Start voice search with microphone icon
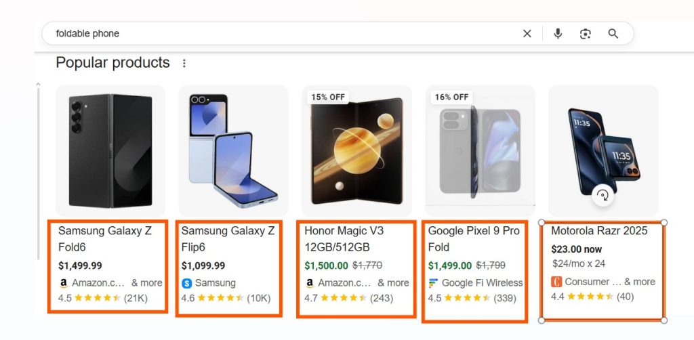The height and width of the screenshot is (340, 694). pyautogui.click(x=557, y=34)
